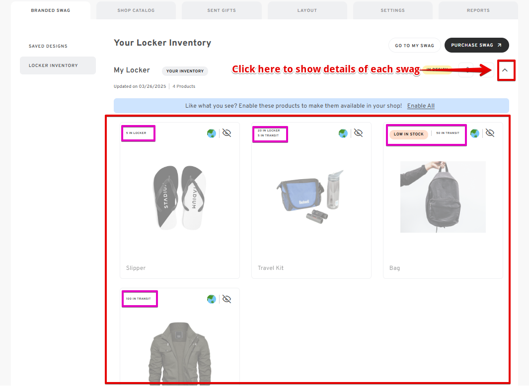Image resolution: width=529 pixels, height=386 pixels.
Task: Click the 4 Products count text
Action: (x=184, y=86)
